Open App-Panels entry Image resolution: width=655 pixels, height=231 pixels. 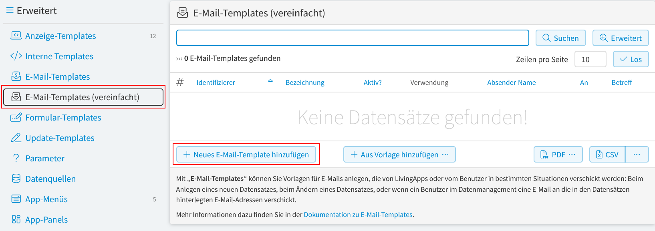click(x=46, y=219)
